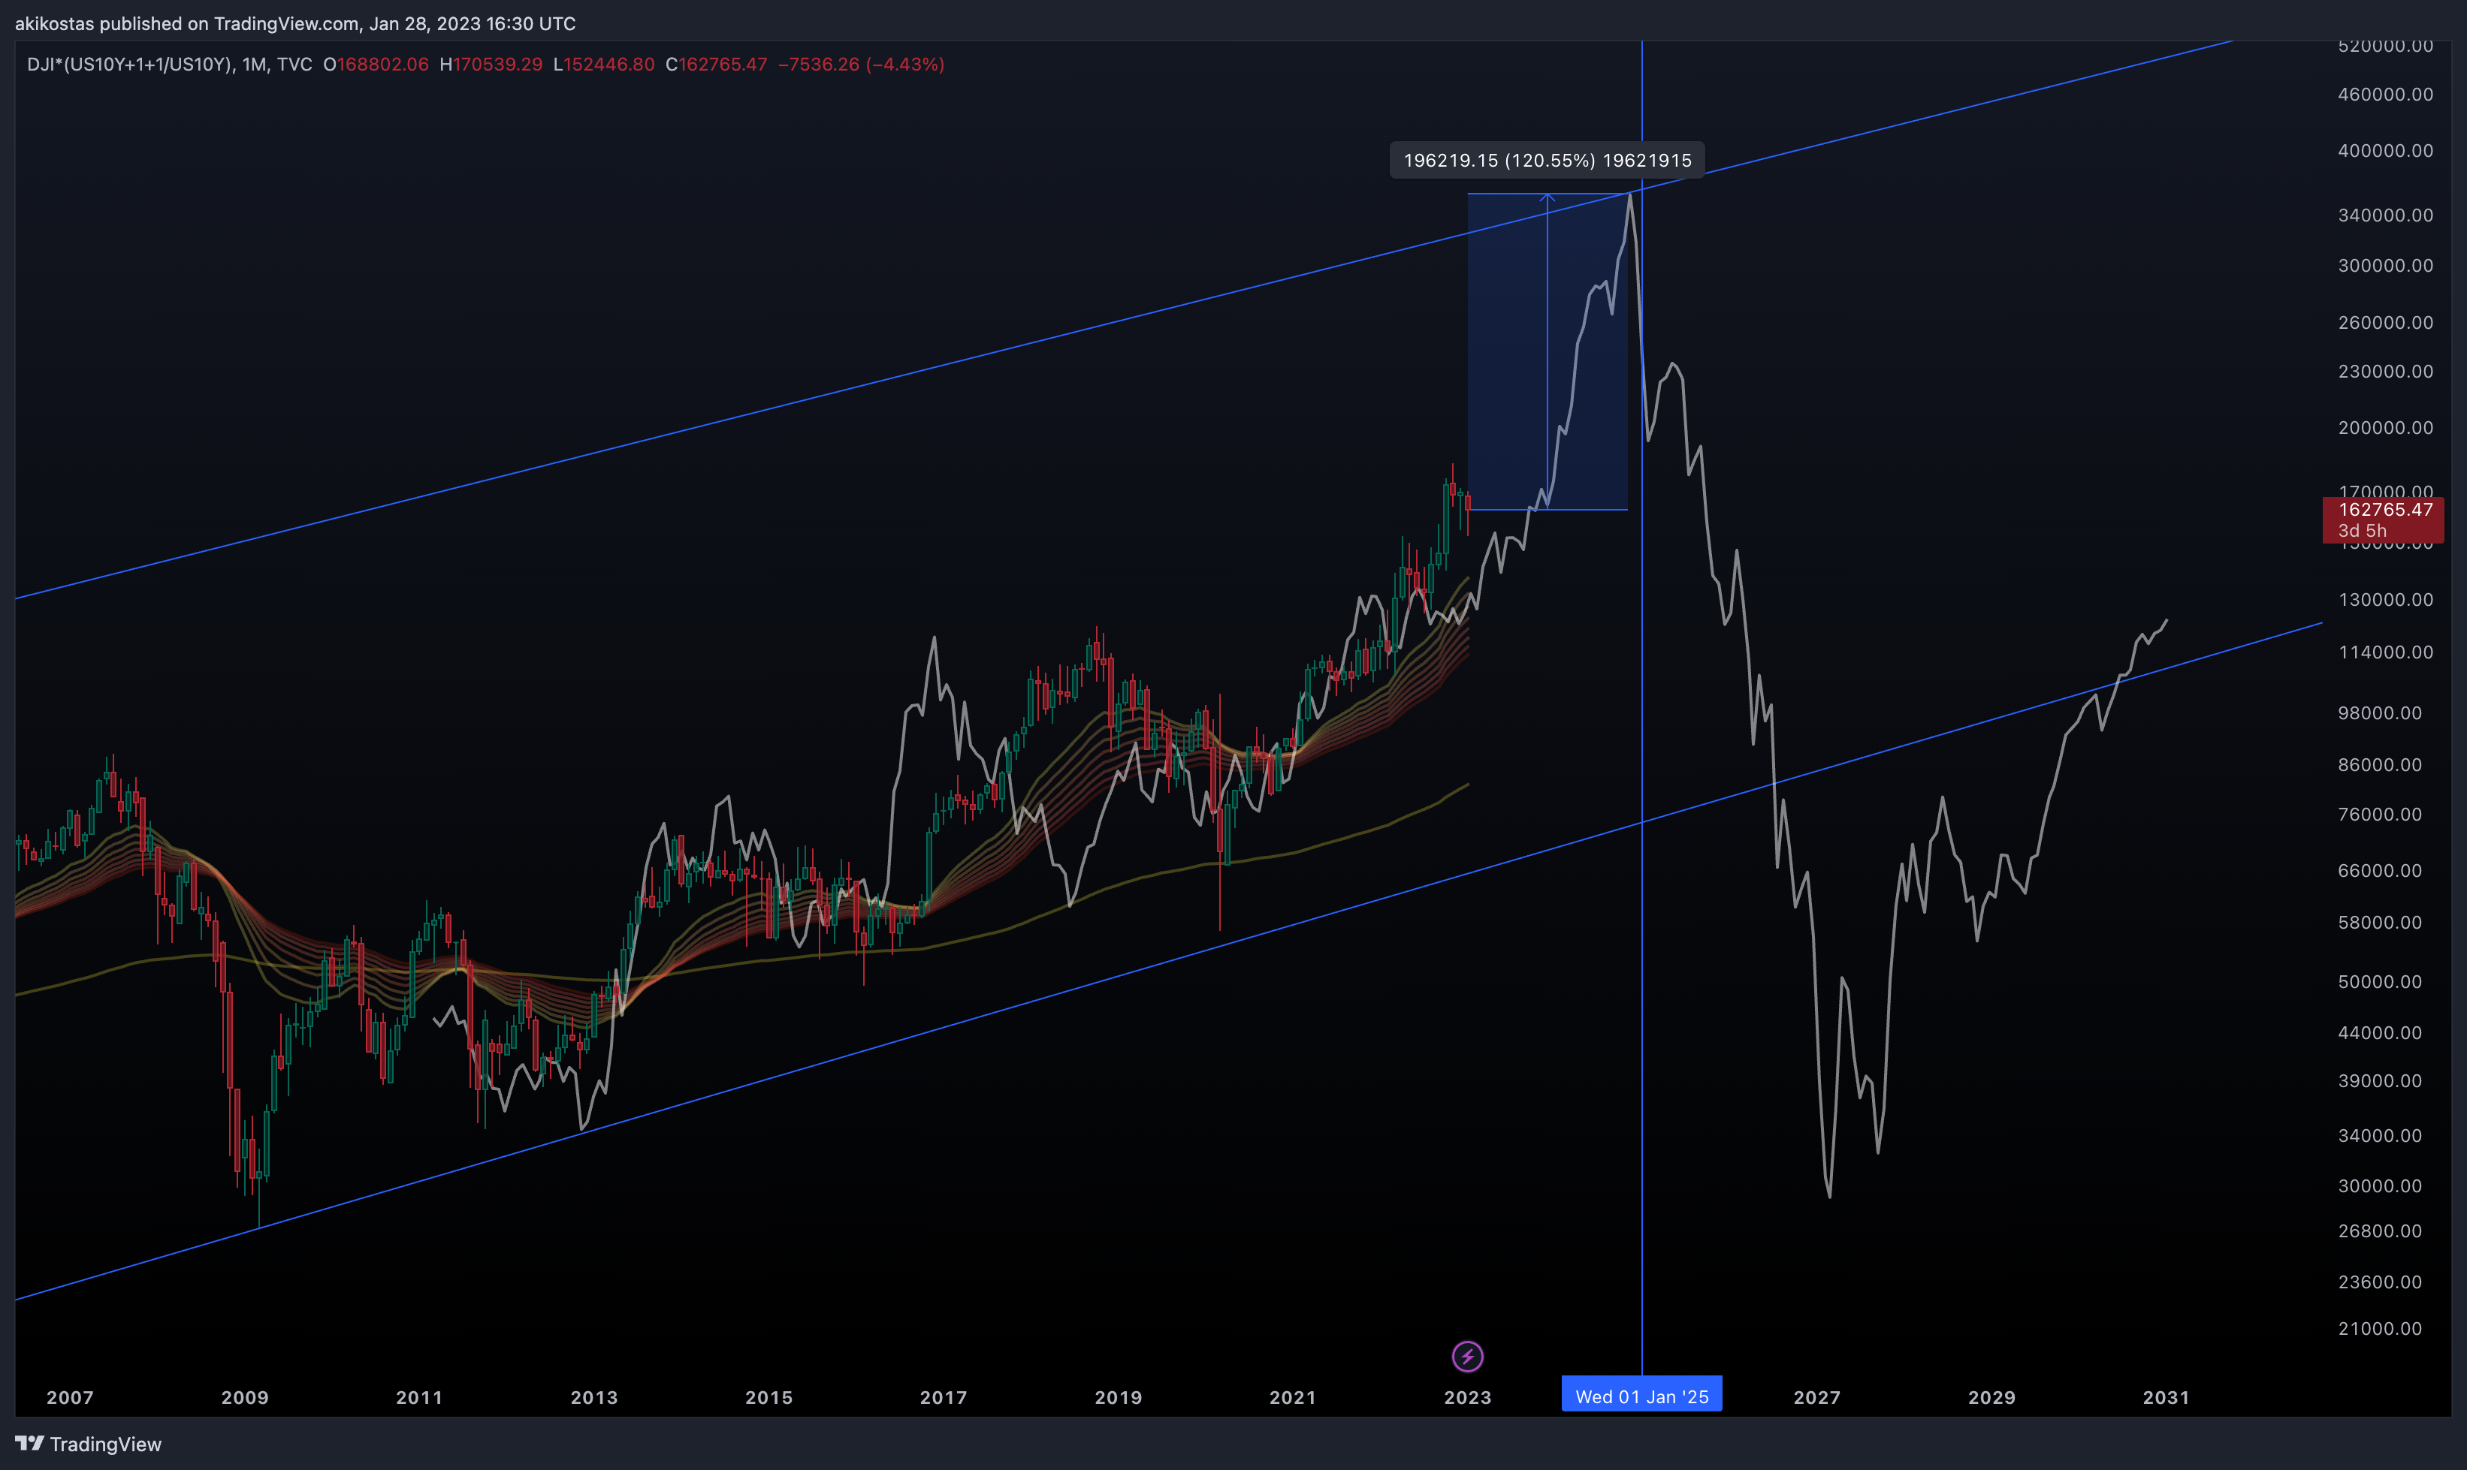Click the 44000.00 price scale label
Screen dimensions: 2467x1470
[x=2380, y=1033]
